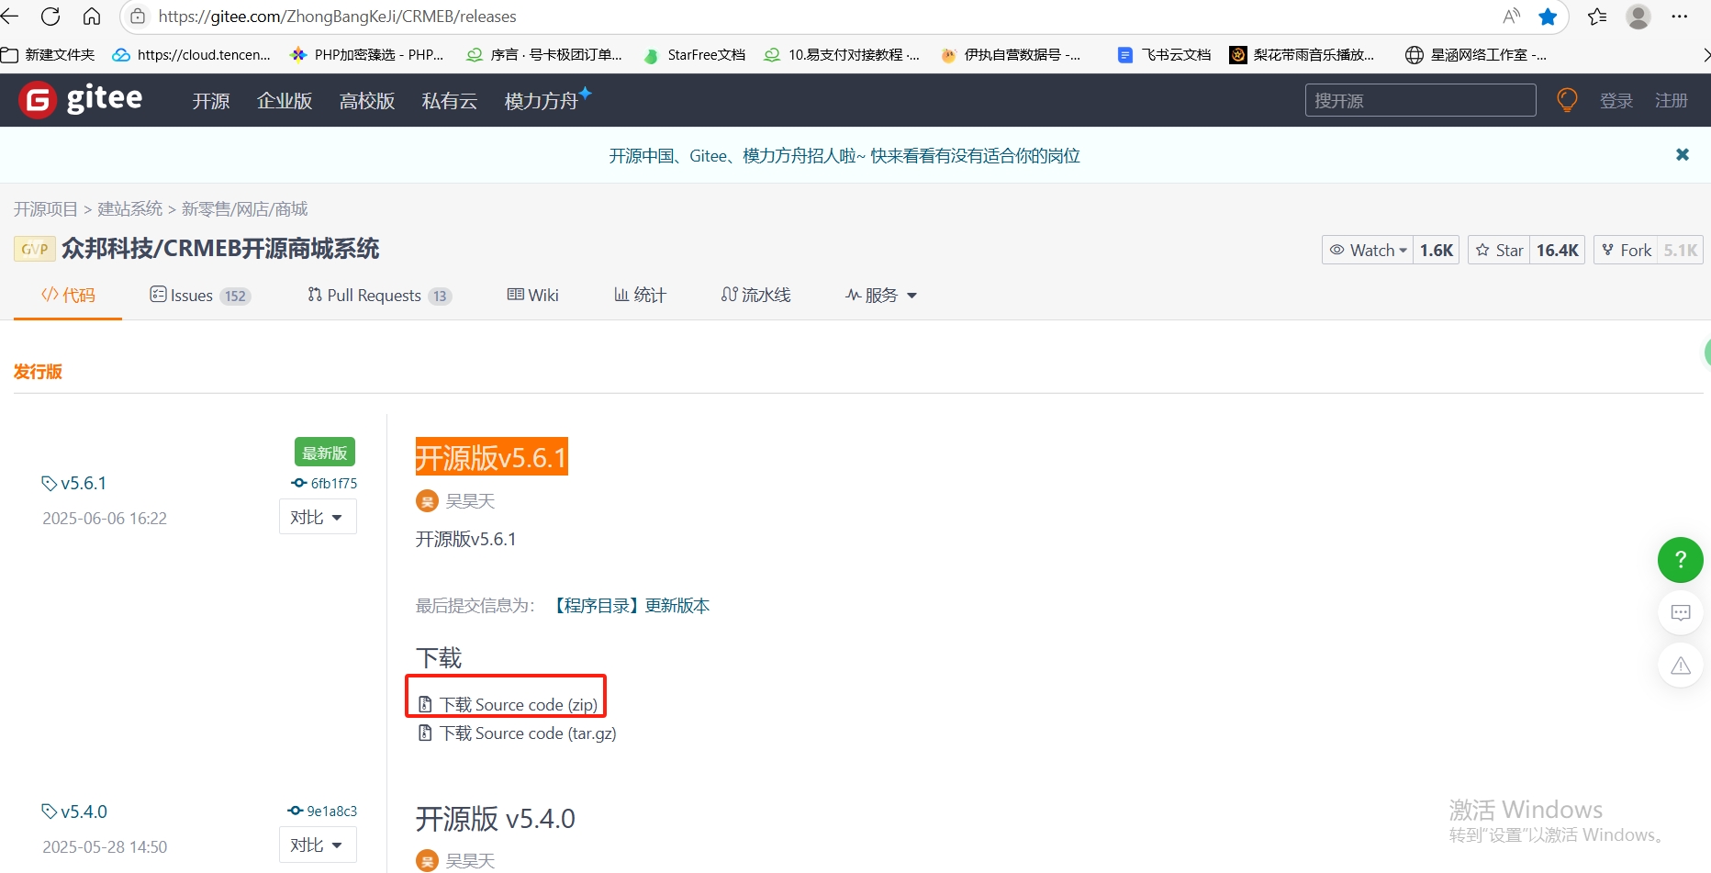Go to the browser home icon
This screenshot has height=873, width=1711.
tap(92, 17)
